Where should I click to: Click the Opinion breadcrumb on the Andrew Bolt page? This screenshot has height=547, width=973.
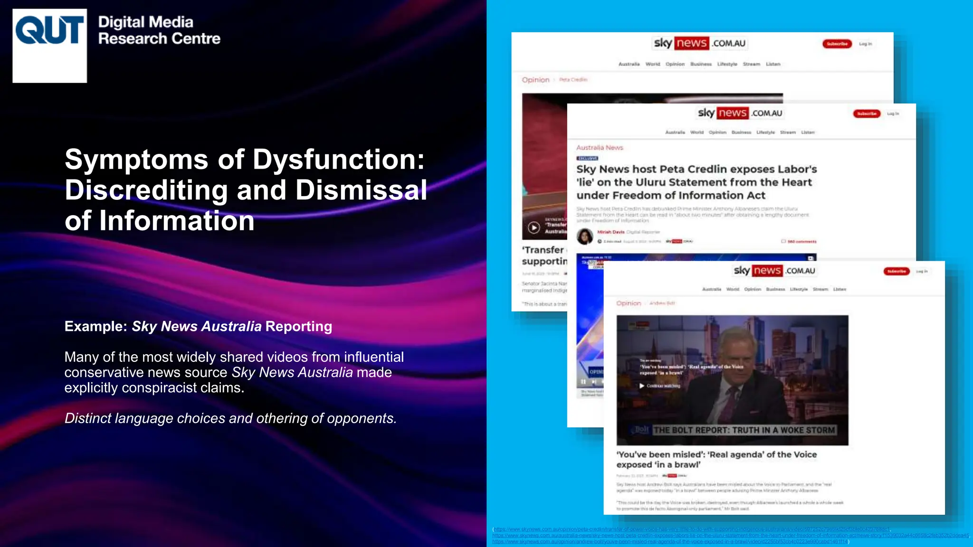click(x=629, y=303)
